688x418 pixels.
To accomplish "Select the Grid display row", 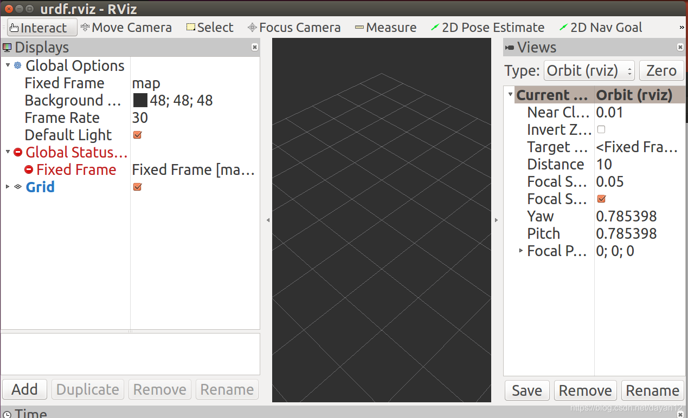I will pos(130,187).
